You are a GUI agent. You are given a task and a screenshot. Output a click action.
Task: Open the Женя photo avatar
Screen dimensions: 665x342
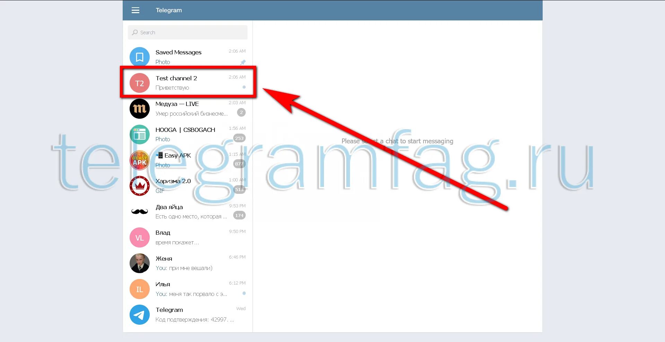[140, 263]
